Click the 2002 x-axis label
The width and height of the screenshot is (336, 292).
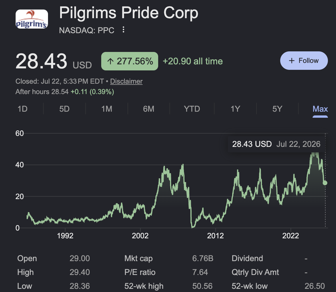coord(140,235)
